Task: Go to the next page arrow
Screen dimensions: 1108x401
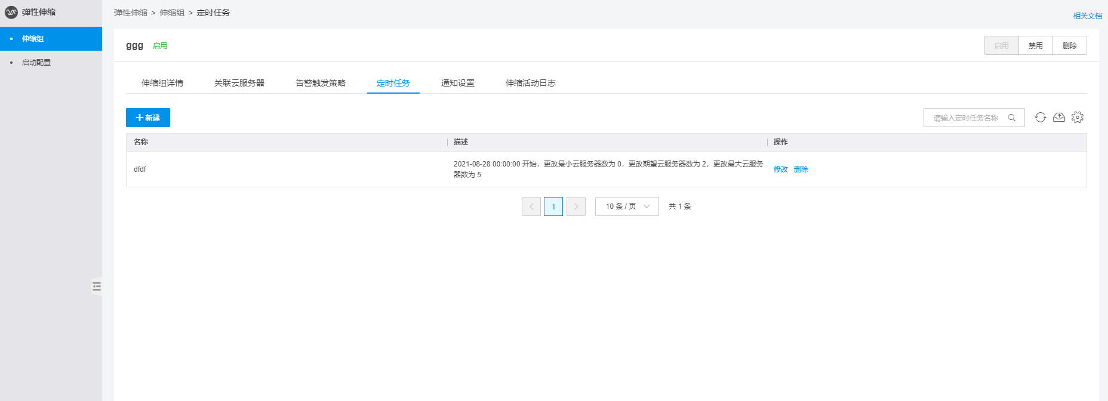Action: (x=576, y=206)
